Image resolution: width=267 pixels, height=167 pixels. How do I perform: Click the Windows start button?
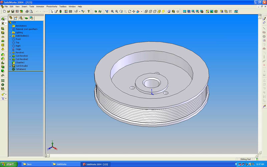(9, 164)
